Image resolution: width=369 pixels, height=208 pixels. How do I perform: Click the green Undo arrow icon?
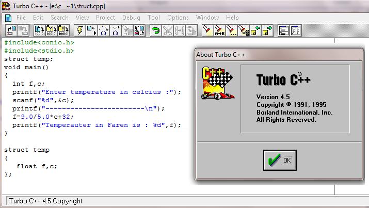click(155, 30)
